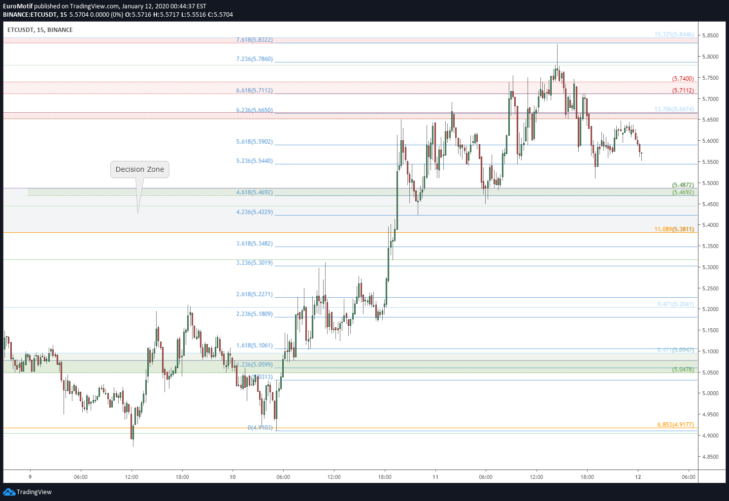This screenshot has width=729, height=501.
Task: Click the green (5.4872) level label
Action: point(683,185)
